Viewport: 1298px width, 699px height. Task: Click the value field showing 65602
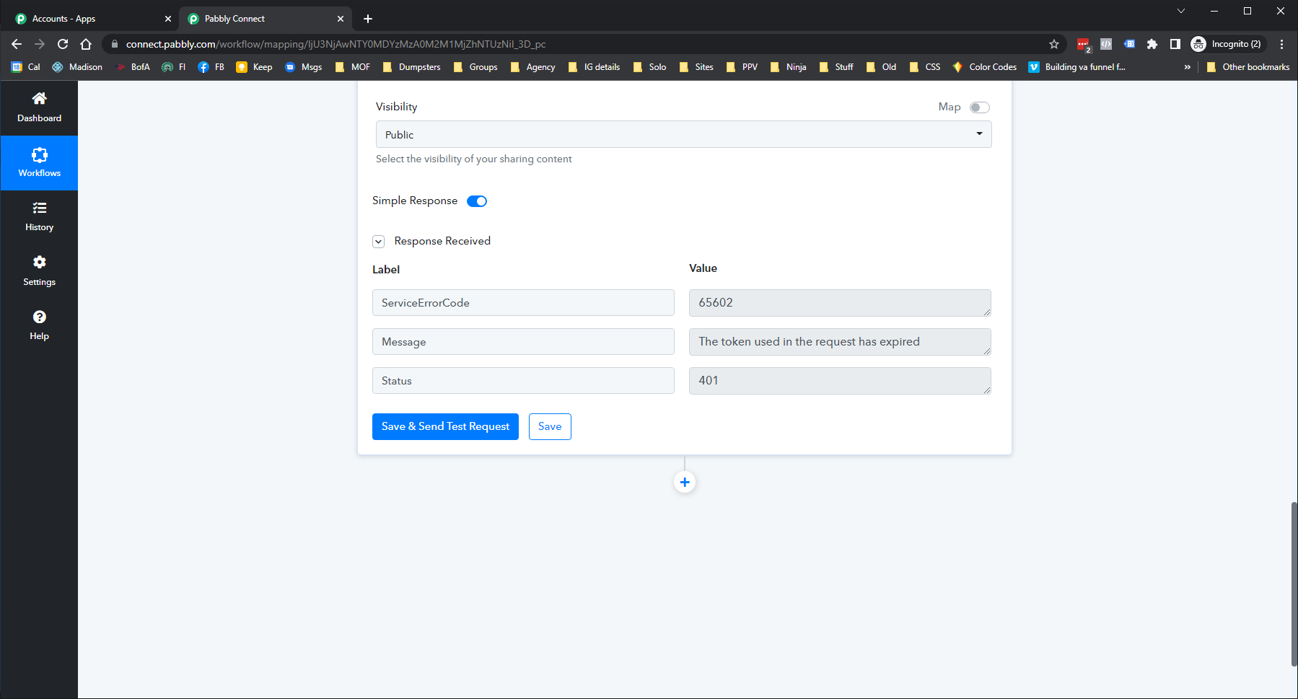coord(840,303)
